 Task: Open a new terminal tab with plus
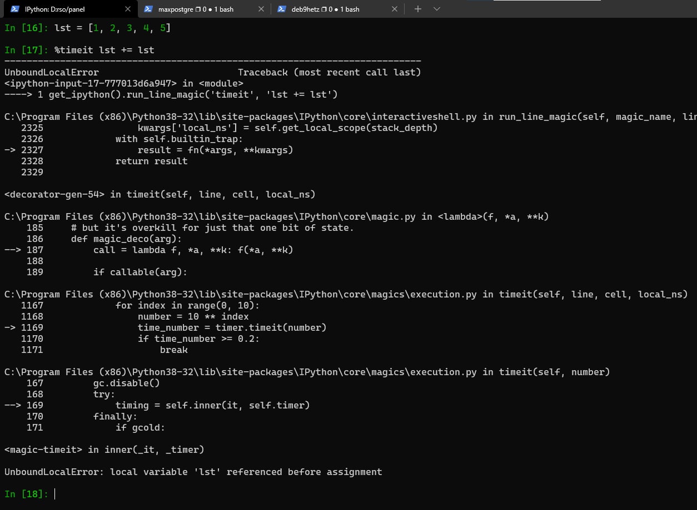coord(418,9)
